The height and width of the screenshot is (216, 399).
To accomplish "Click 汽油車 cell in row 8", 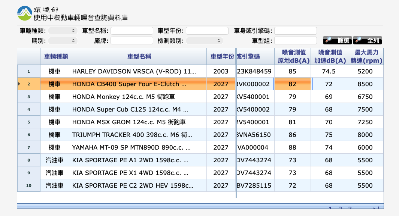I will [55, 160].
